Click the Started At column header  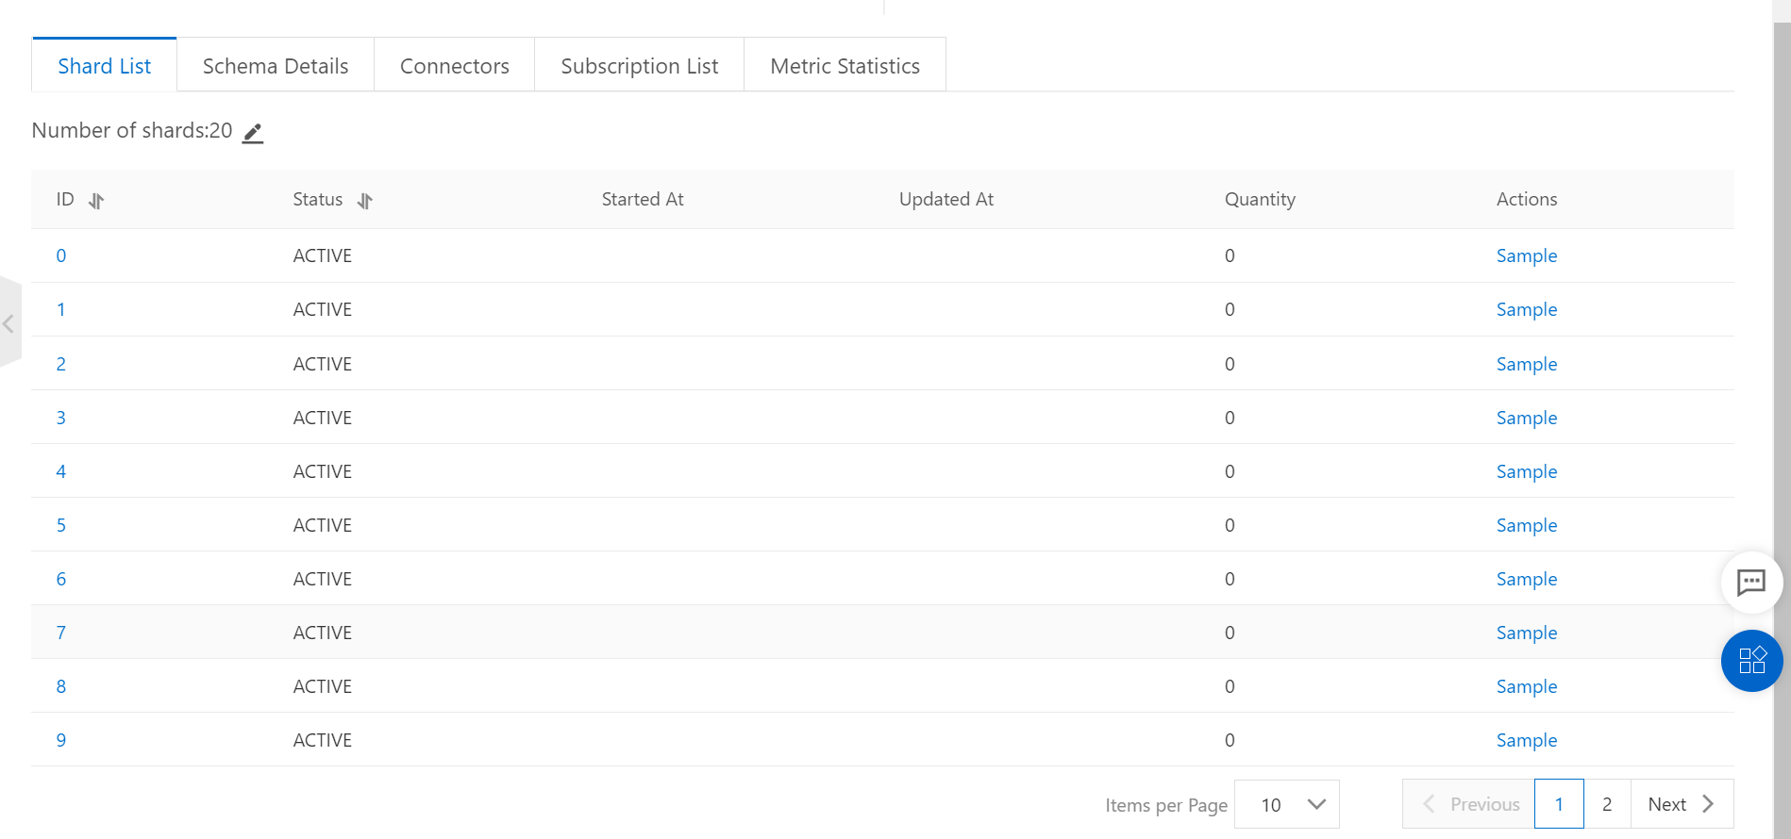point(643,199)
